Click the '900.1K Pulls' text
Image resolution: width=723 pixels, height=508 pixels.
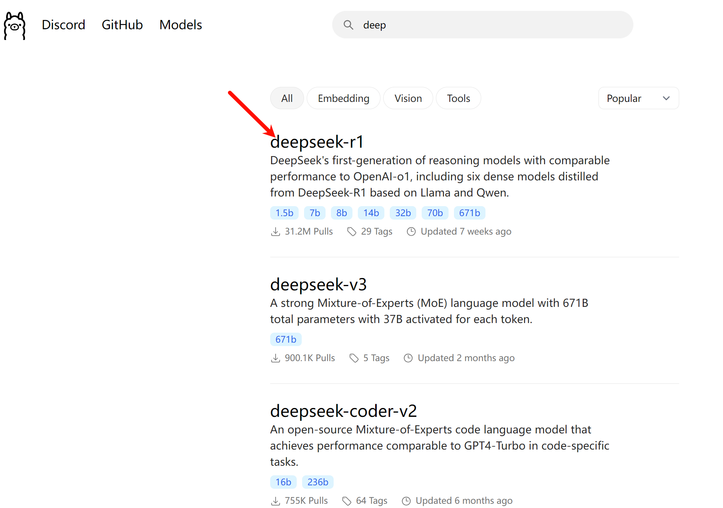(310, 358)
